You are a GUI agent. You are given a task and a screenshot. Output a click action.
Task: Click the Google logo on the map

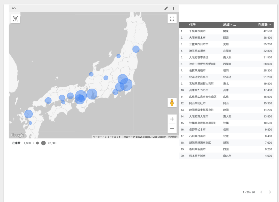[17, 135]
